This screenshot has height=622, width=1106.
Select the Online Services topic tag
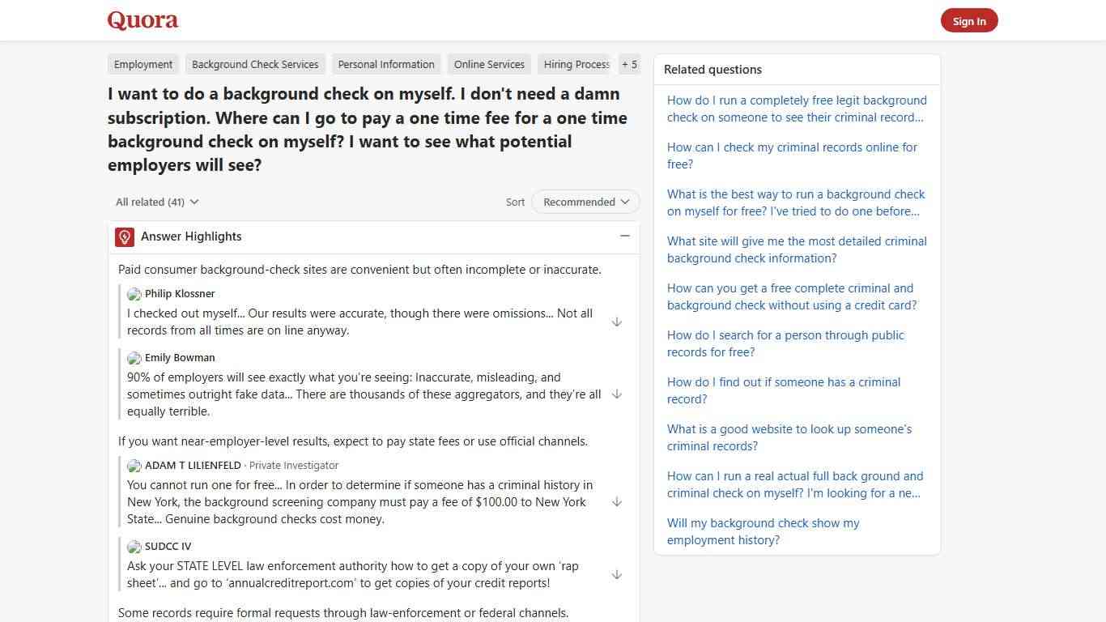[489, 64]
